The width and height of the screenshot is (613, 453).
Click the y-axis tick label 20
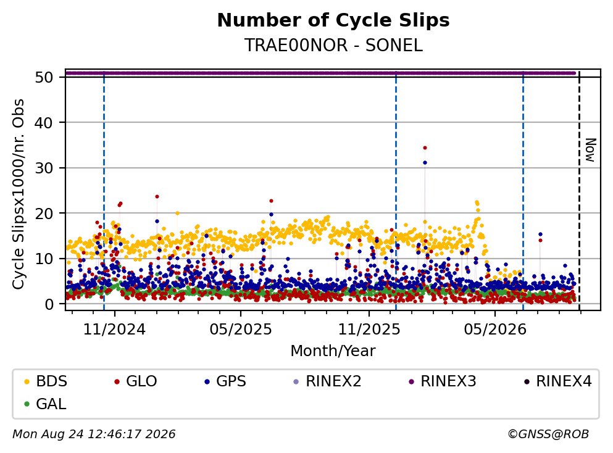(x=44, y=214)
